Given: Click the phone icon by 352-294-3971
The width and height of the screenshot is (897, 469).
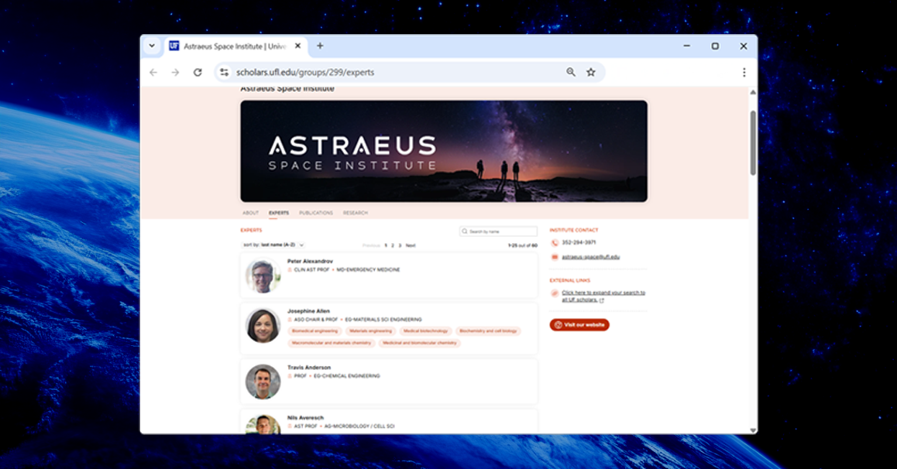Looking at the screenshot, I should point(555,243).
